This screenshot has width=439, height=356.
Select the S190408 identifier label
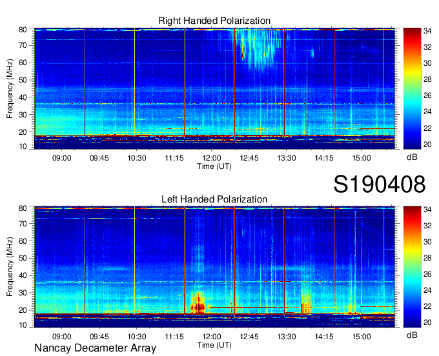pos(380,184)
